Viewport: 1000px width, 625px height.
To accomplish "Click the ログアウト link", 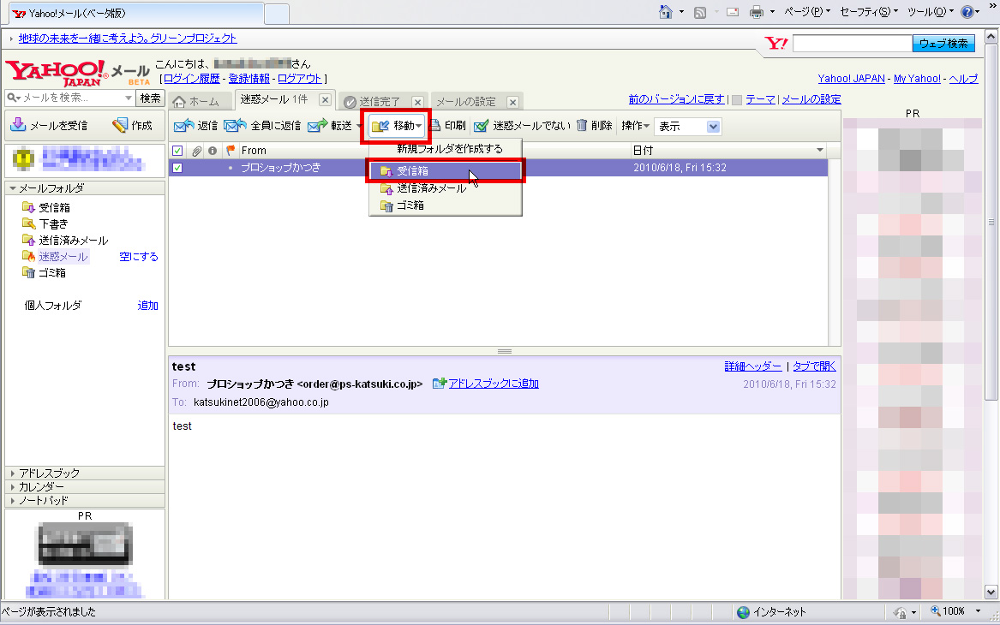I will click(x=300, y=79).
